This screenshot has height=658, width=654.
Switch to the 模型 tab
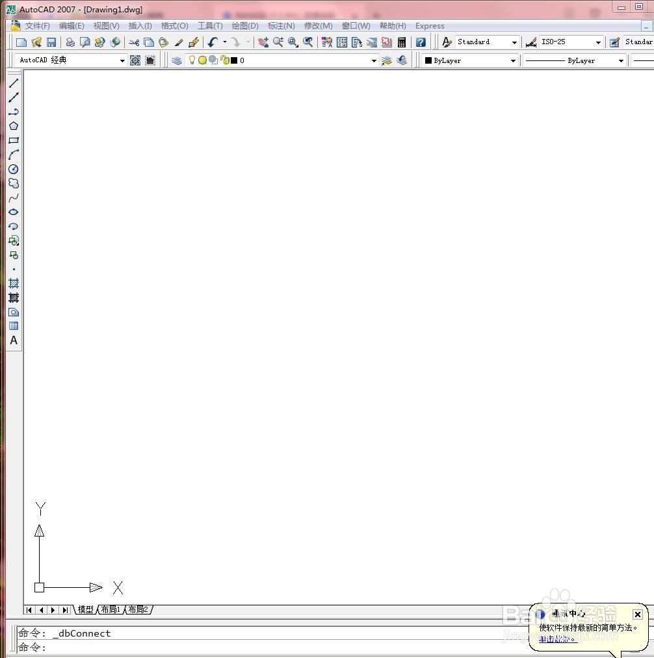(x=86, y=609)
